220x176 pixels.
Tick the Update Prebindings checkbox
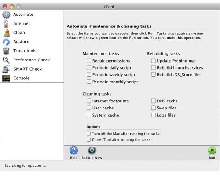(153, 61)
